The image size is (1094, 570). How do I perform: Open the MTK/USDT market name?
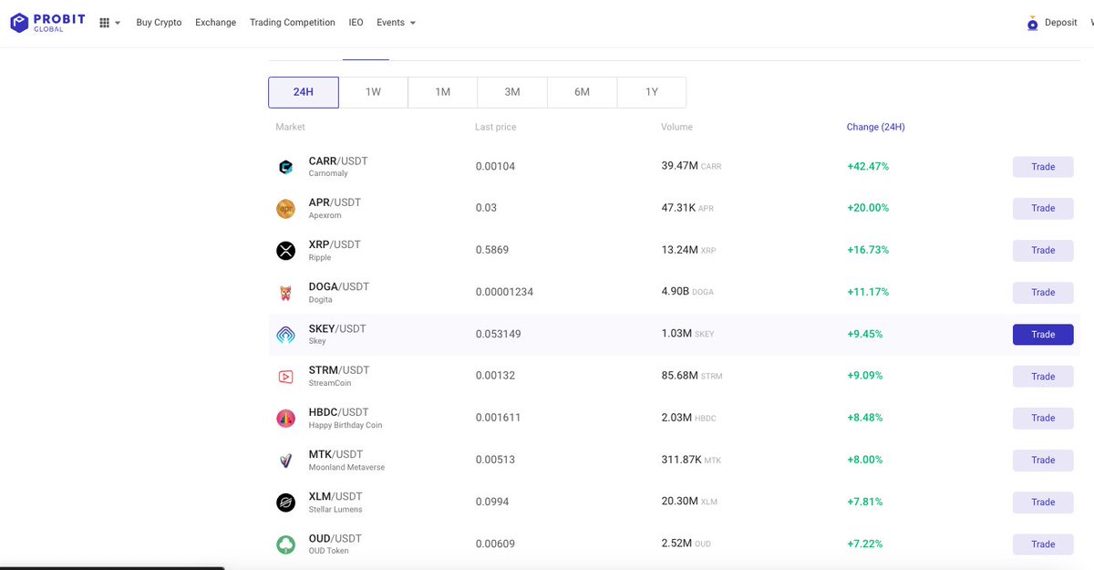point(335,454)
